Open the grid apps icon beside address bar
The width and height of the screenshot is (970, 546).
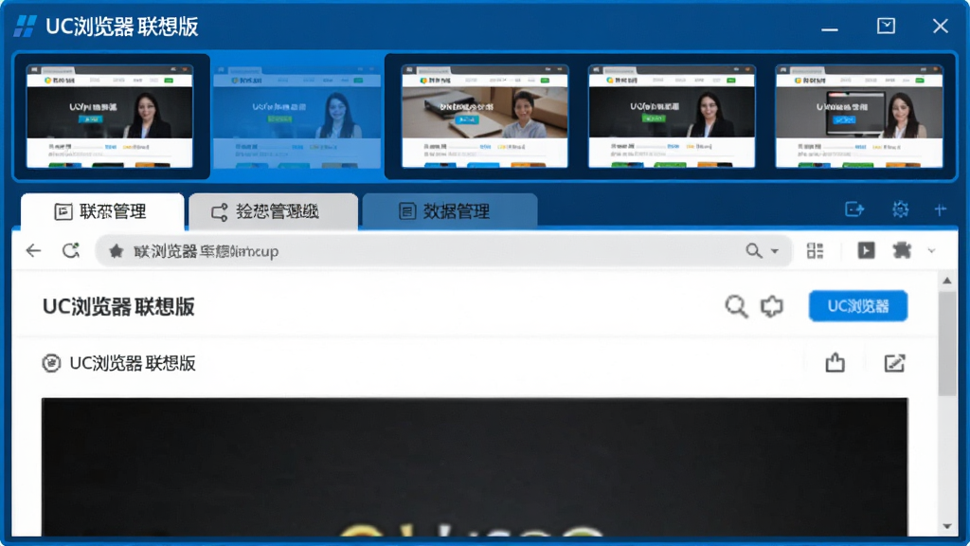pyautogui.click(x=815, y=250)
